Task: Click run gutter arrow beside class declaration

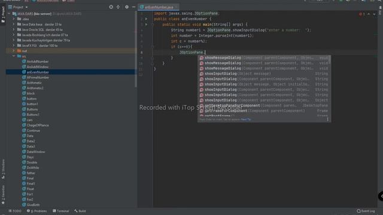Action: (146, 19)
